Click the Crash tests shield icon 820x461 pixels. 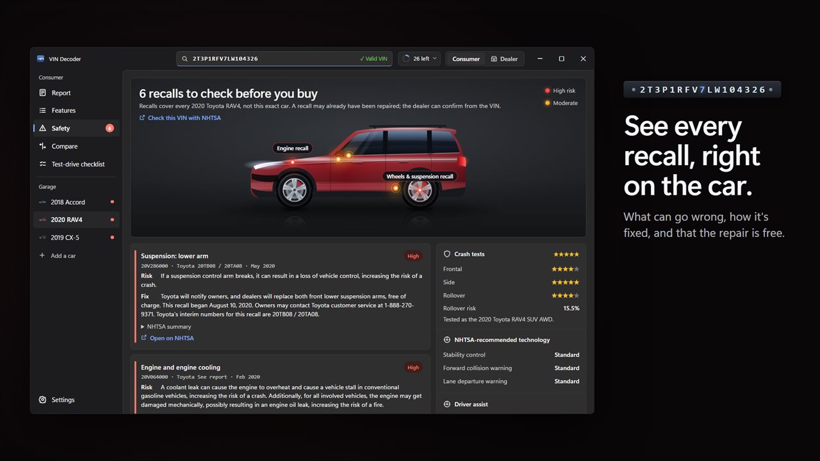point(447,254)
